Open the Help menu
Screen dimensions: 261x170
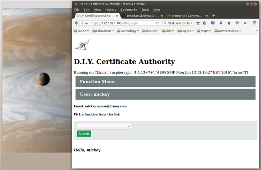(156, 10)
